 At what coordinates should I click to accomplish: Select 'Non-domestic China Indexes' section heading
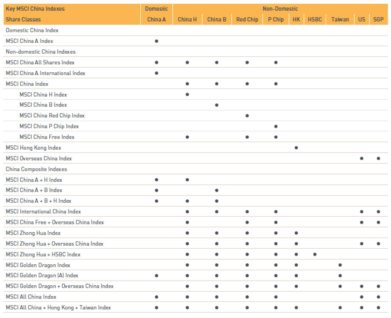tap(41, 52)
